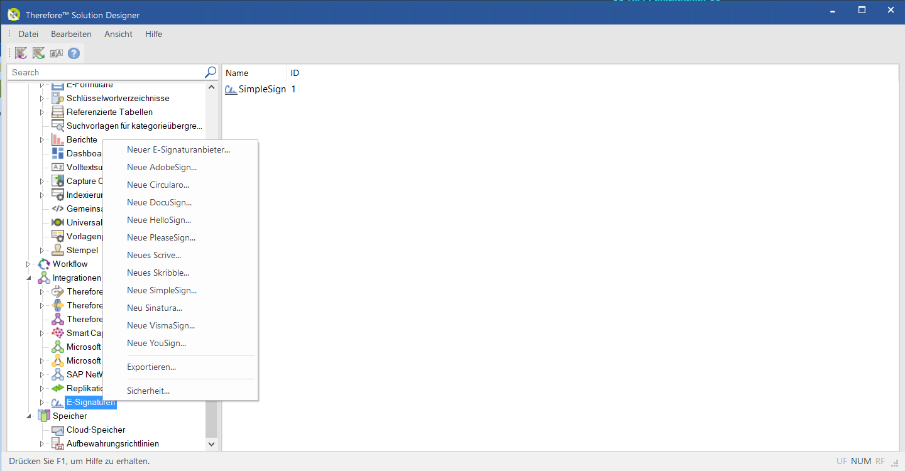Open the Bearbeiten menu
The width and height of the screenshot is (905, 471).
tap(71, 34)
